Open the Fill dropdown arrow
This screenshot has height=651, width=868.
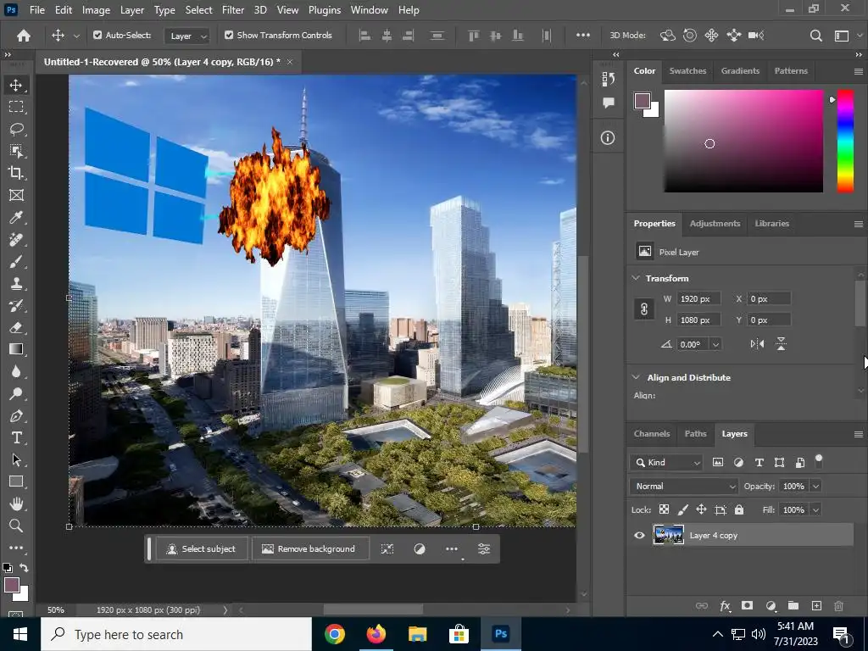pos(815,509)
